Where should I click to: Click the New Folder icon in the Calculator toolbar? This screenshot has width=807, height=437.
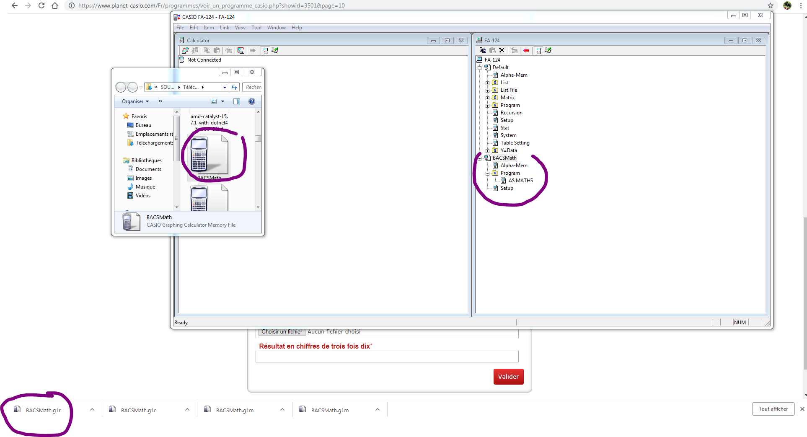point(229,50)
